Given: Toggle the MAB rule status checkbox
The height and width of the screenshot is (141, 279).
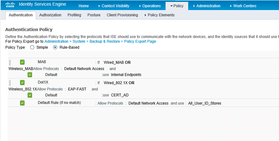Looking at the screenshot, I should coord(22,62).
